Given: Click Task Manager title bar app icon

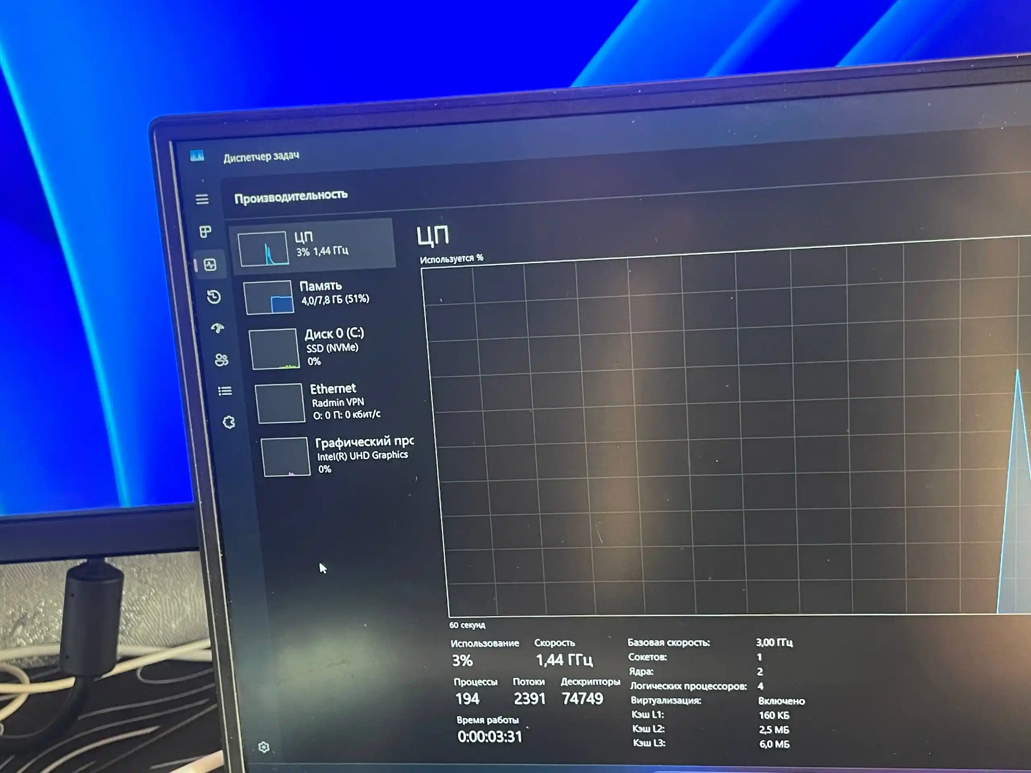Looking at the screenshot, I should (197, 156).
